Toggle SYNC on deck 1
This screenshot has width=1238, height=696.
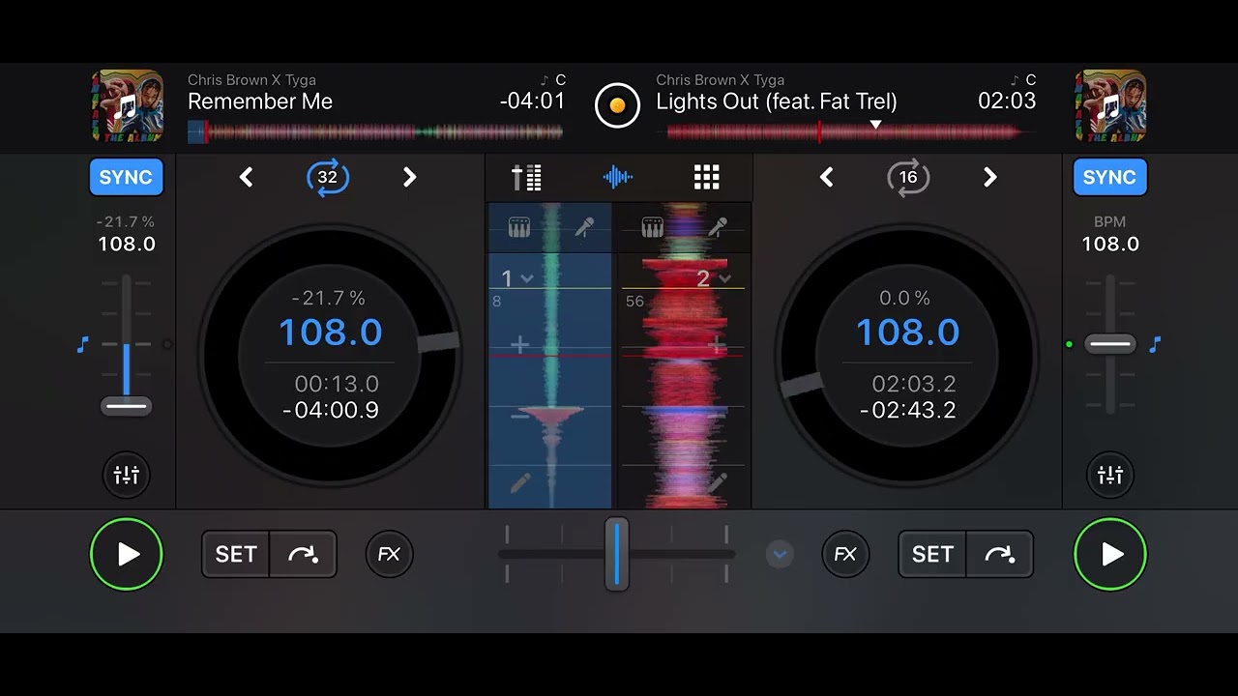click(x=126, y=177)
